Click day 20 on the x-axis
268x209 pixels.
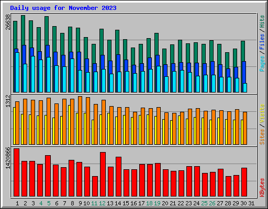(165, 203)
